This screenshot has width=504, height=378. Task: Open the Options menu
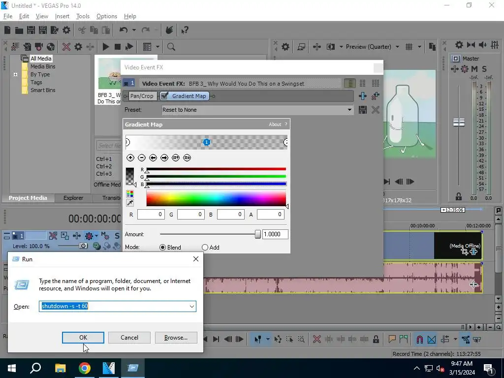[x=107, y=16]
